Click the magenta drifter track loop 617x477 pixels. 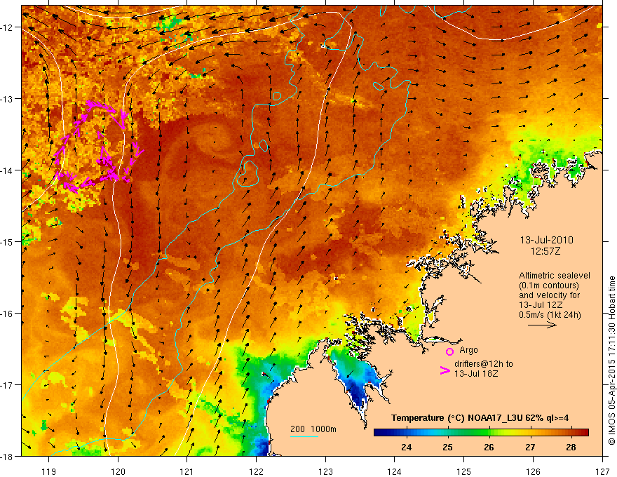point(98,146)
